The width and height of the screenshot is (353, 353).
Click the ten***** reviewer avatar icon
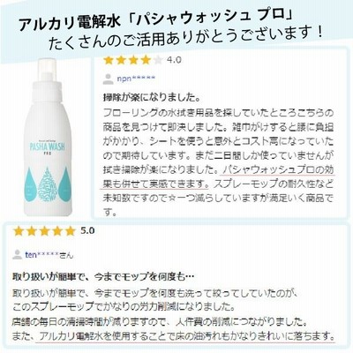[18, 254]
